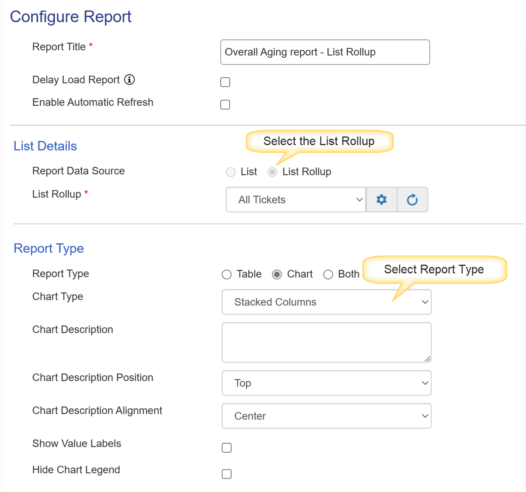This screenshot has height=492, width=526.
Task: Enable Automatic Refresh
Action: [x=225, y=104]
